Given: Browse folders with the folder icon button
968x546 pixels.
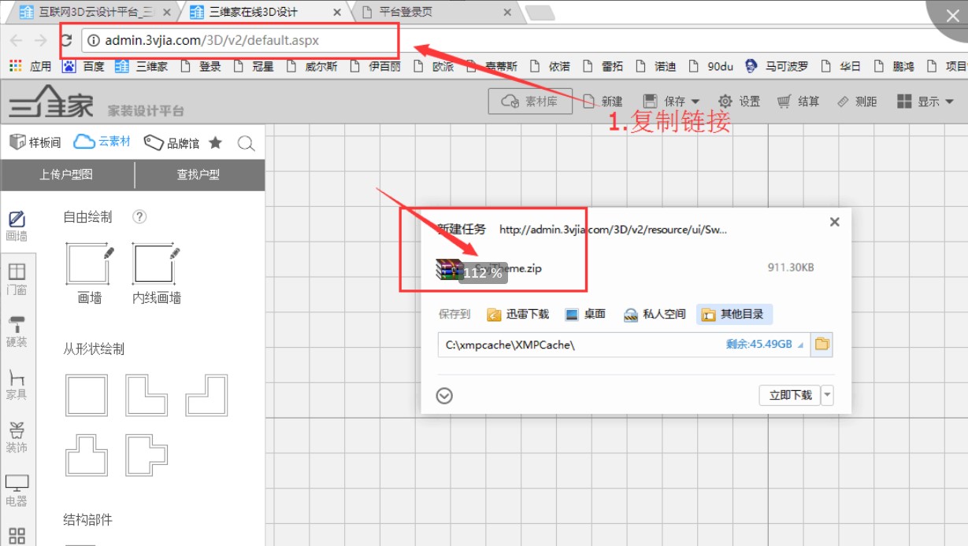Looking at the screenshot, I should click(822, 345).
